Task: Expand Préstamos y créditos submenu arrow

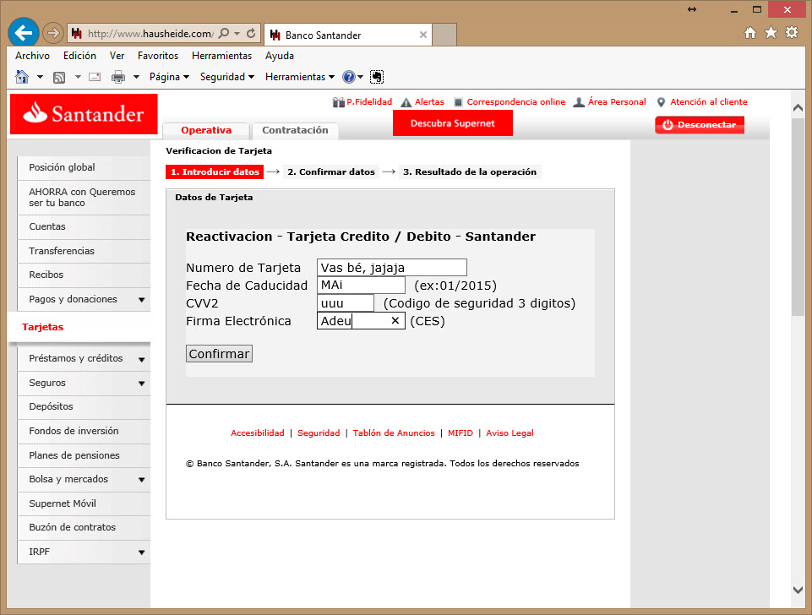Action: (141, 359)
